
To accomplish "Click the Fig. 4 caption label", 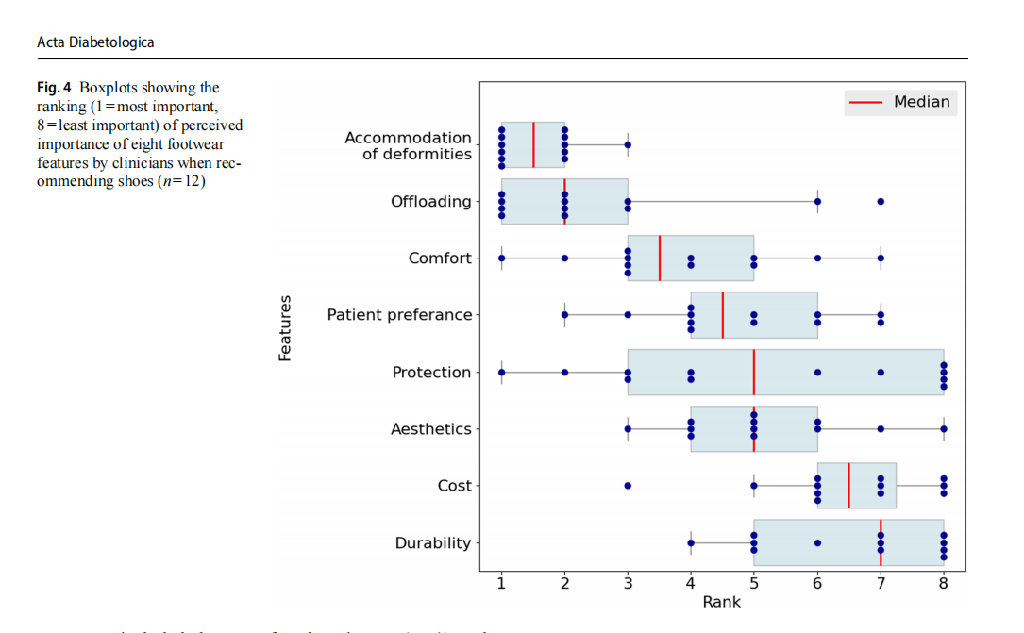I will 54,88.
